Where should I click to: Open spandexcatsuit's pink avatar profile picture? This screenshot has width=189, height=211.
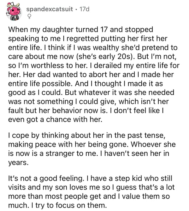(x=14, y=12)
